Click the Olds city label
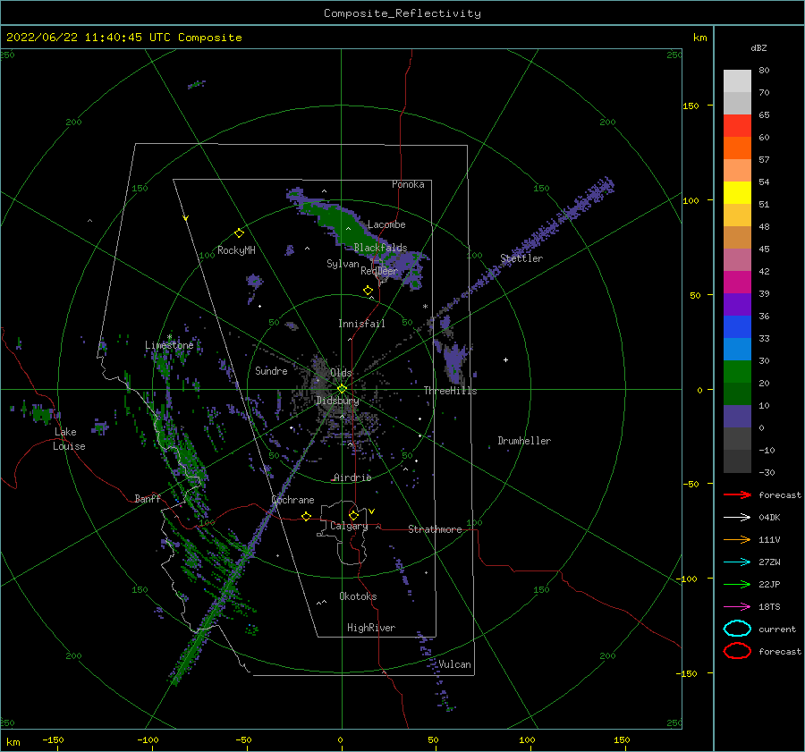Image resolution: width=805 pixels, height=752 pixels. pyautogui.click(x=341, y=372)
